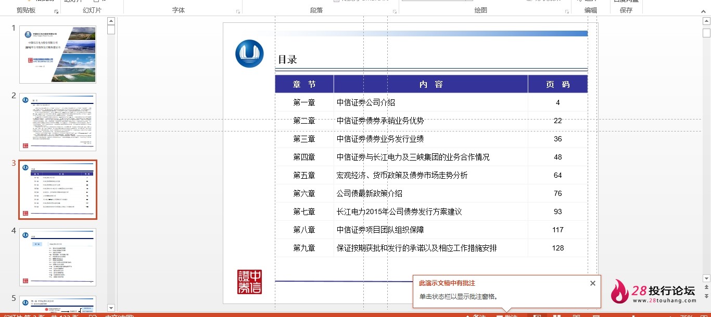Click the 第七章 cell
Viewport: 711px width, 317px height.
pyautogui.click(x=304, y=212)
